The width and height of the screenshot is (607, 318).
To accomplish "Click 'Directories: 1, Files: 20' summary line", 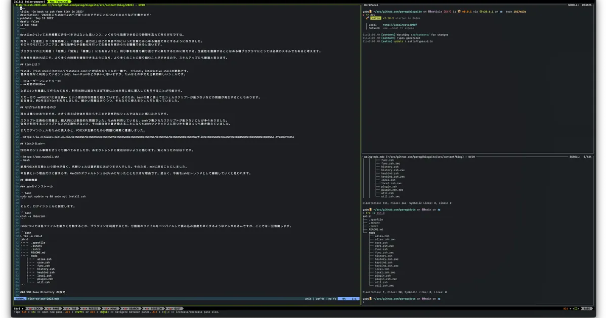I will pos(404,292).
